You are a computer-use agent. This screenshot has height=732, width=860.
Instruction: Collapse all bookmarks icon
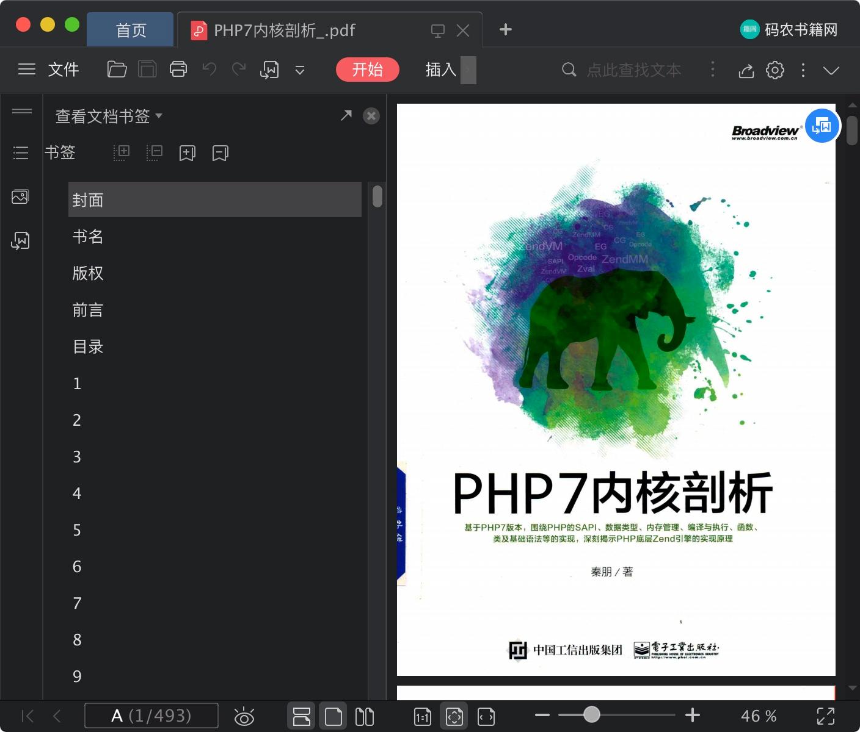pos(155,152)
